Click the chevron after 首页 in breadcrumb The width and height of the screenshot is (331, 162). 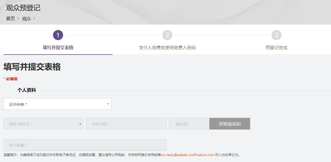tap(18, 19)
